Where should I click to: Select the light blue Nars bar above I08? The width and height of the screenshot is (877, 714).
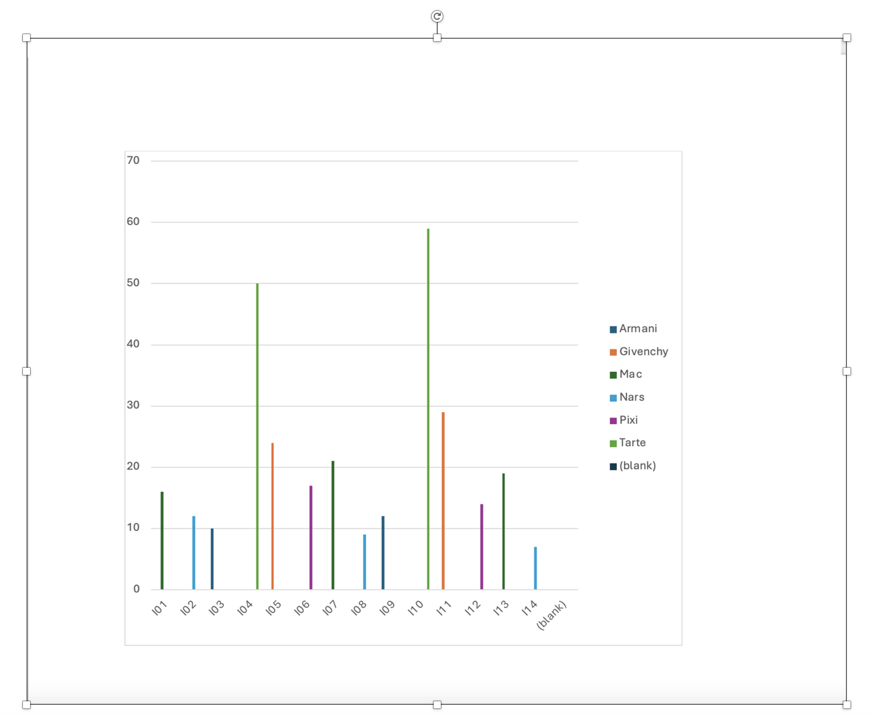coord(364,562)
